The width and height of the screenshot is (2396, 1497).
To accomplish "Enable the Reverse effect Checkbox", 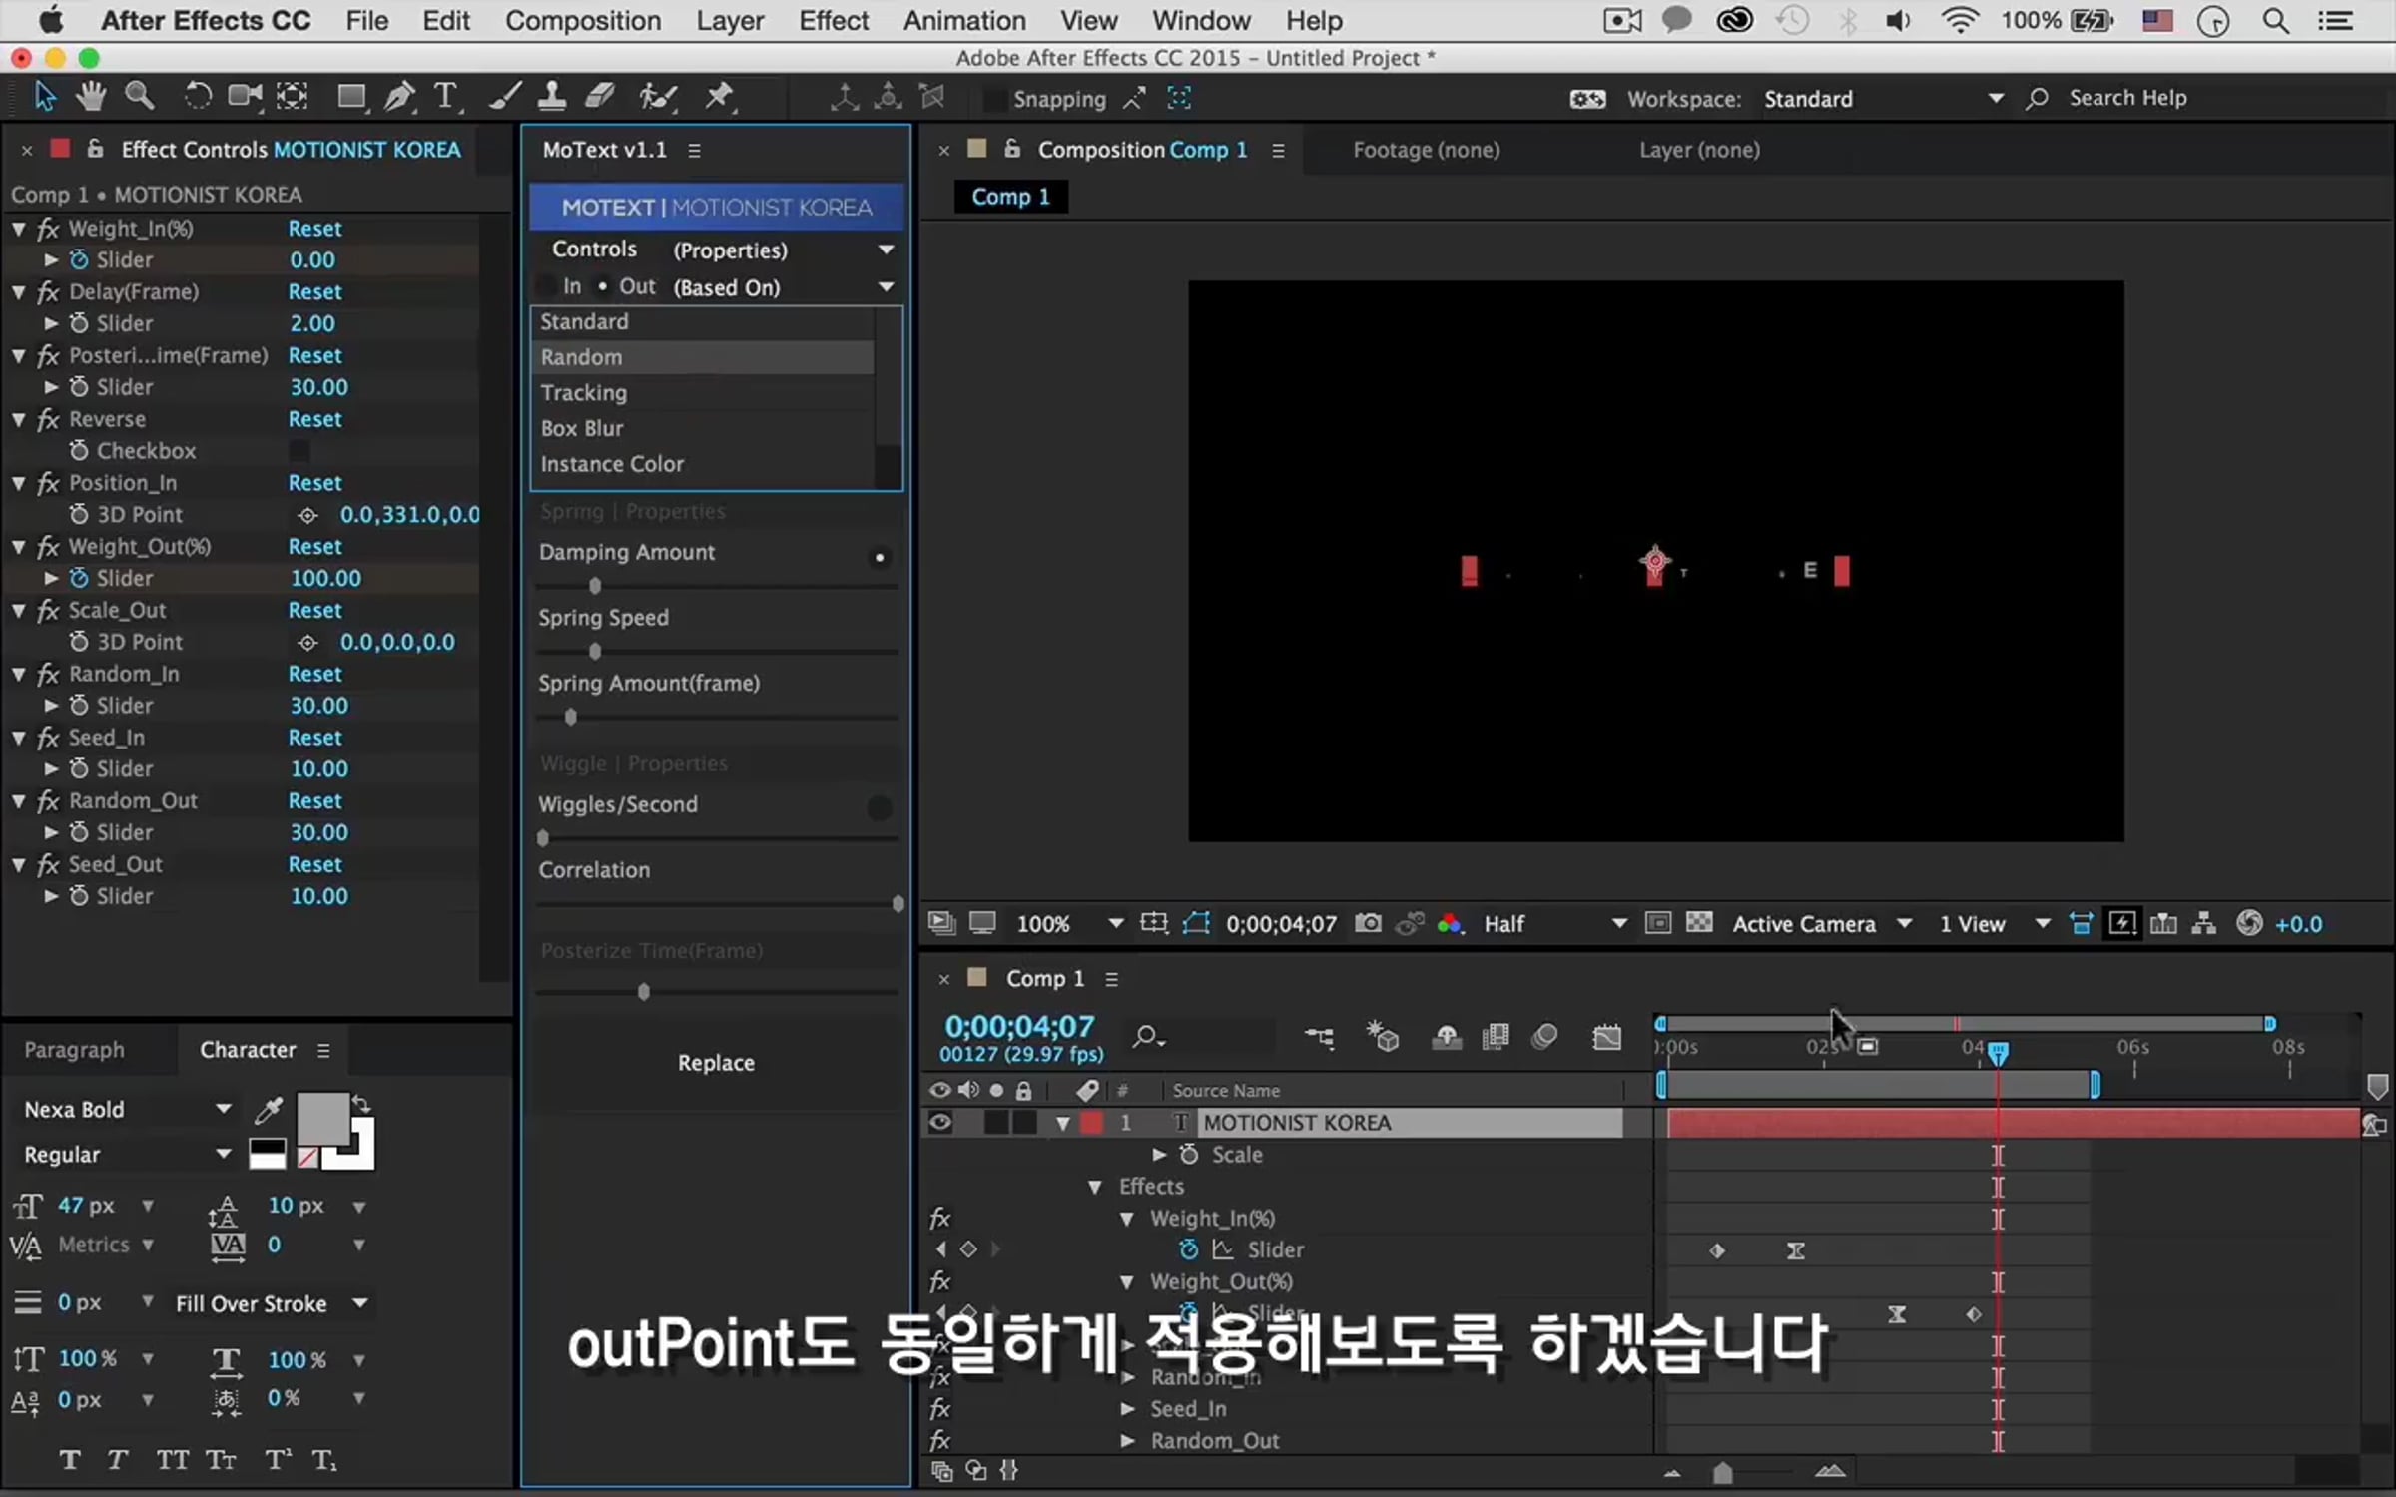I will pos(299,451).
